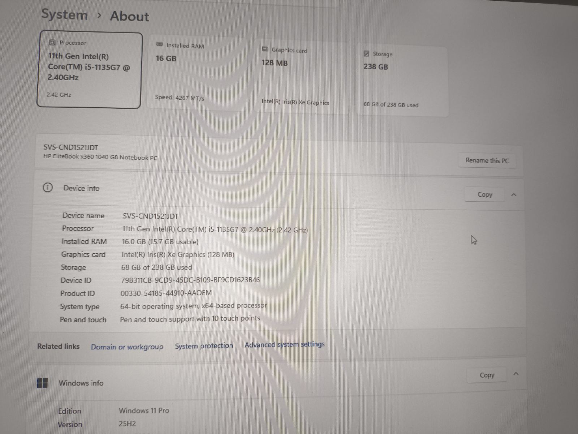Click the Rename this PC button

click(487, 160)
